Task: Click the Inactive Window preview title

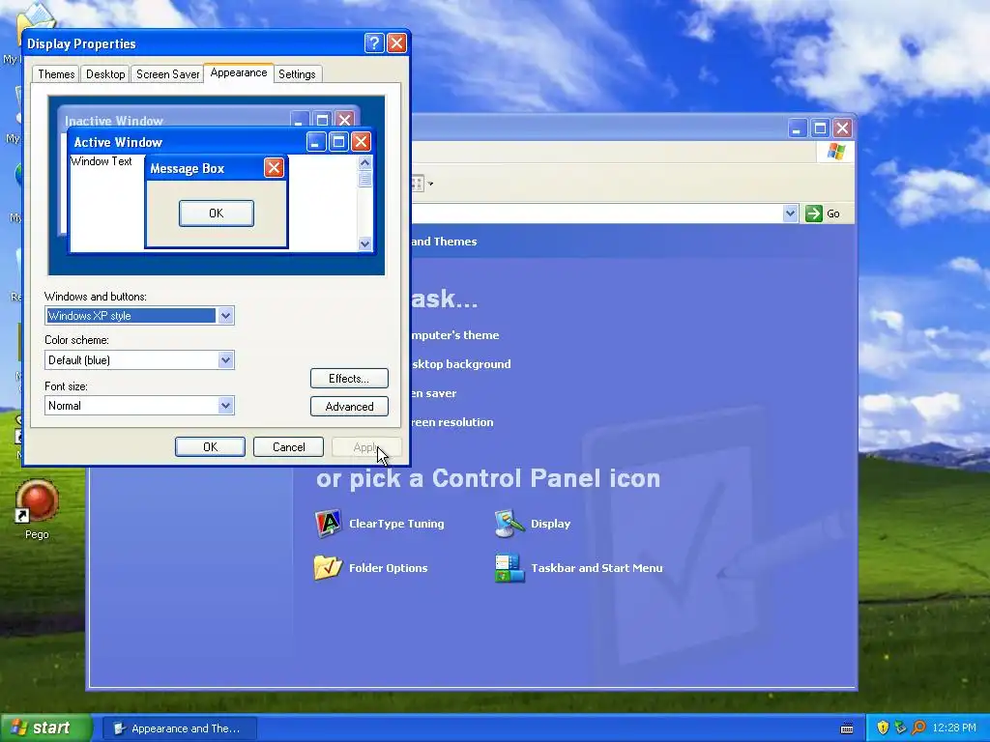Action: (x=114, y=121)
